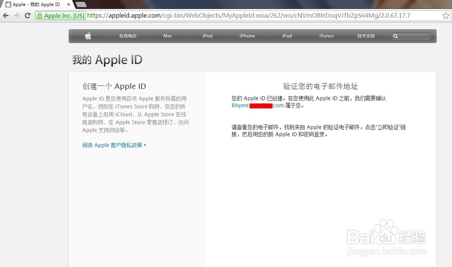Click the browser forward arrow
Viewport: 452px width, 267px height.
click(17, 15)
